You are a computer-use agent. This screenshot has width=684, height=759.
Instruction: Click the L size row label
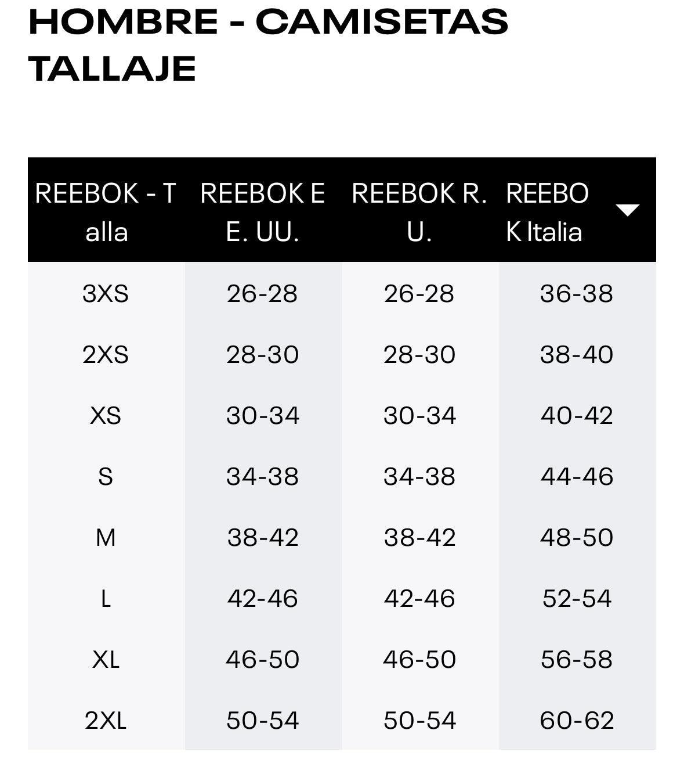(x=106, y=599)
